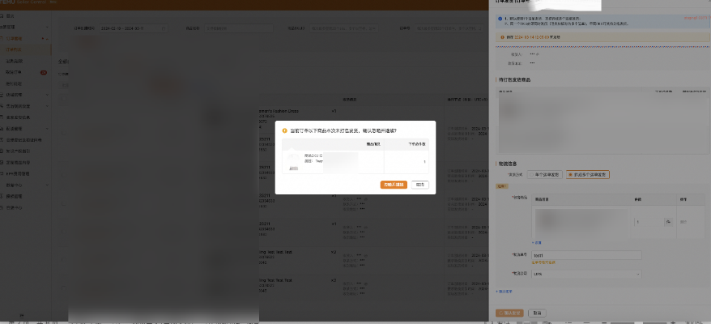This screenshot has width=711, height=324.
Task: Click the orange confirm button in the dialog
Action: (x=393, y=185)
